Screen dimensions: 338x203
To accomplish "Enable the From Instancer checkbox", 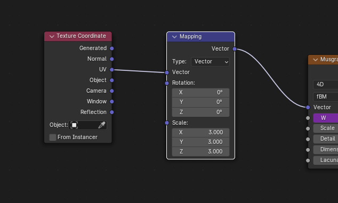I will click(53, 137).
